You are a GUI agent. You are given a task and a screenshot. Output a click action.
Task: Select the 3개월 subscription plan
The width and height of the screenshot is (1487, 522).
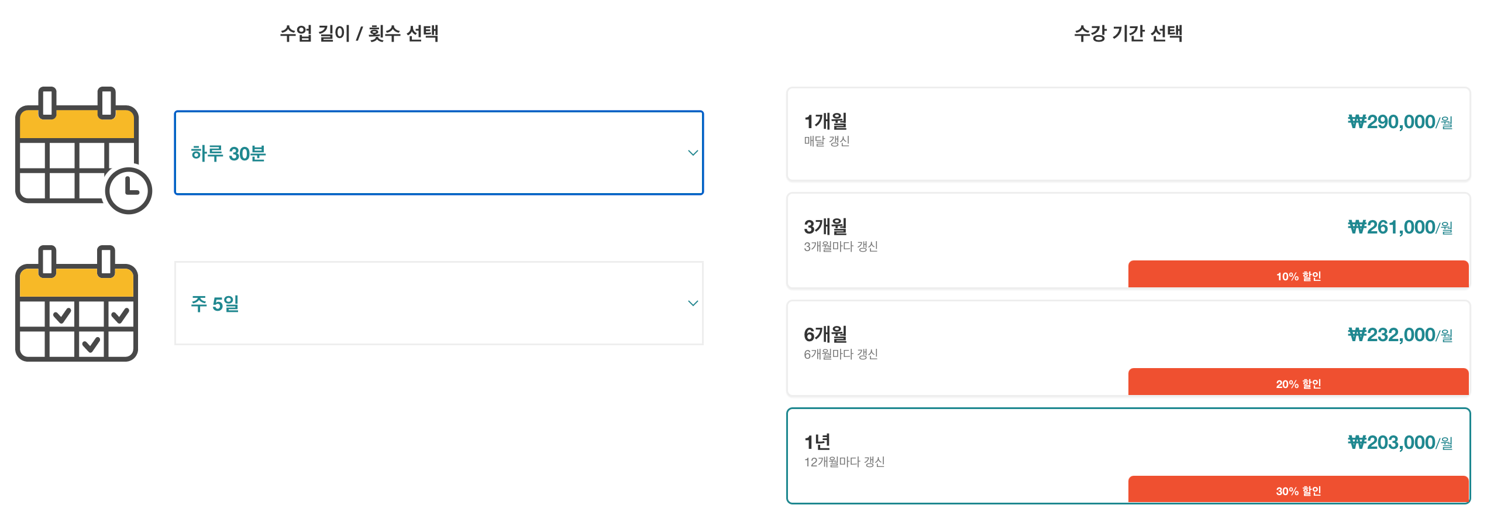tap(1128, 241)
